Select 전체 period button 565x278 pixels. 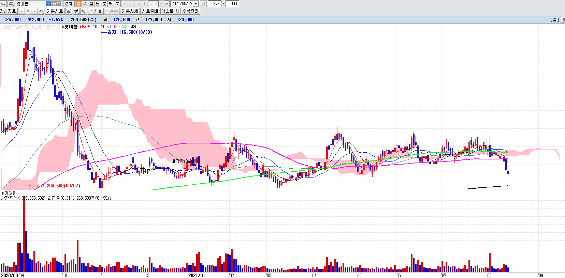(69, 4)
